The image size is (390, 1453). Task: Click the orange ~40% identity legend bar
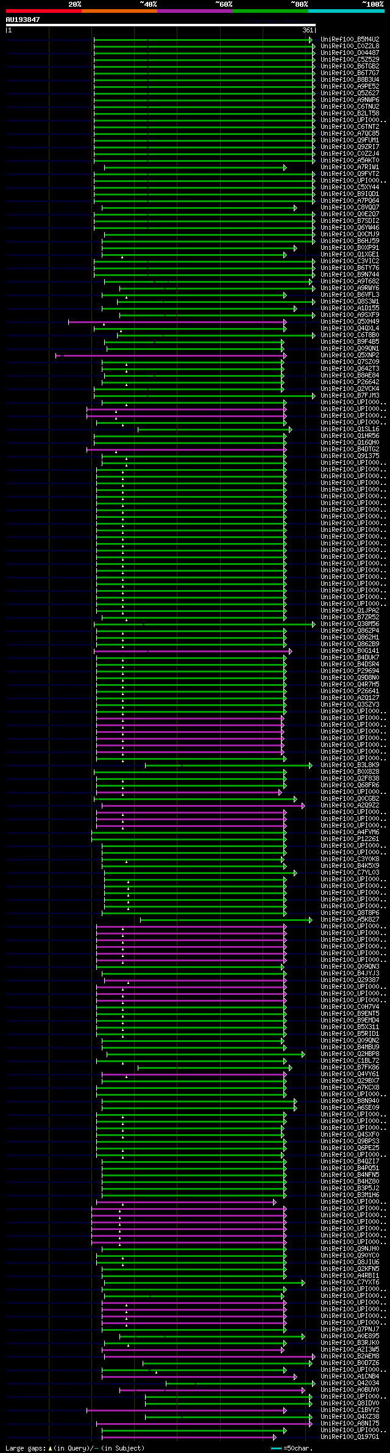pyautogui.click(x=119, y=10)
